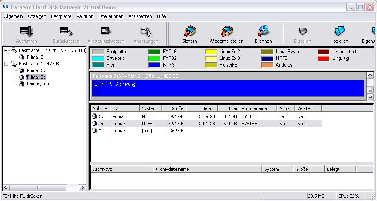The height and width of the screenshot is (201, 377).
Task: Launch the Wiederherstellen tool
Action: [227, 31]
